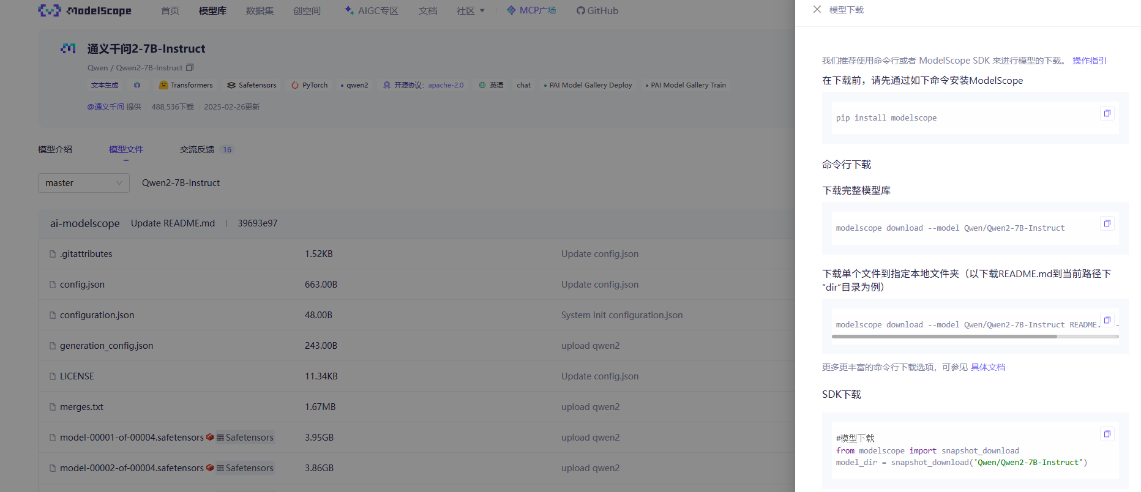This screenshot has width=1141, height=492.
Task: Open the .gitattributes file icon
Action: [53, 254]
